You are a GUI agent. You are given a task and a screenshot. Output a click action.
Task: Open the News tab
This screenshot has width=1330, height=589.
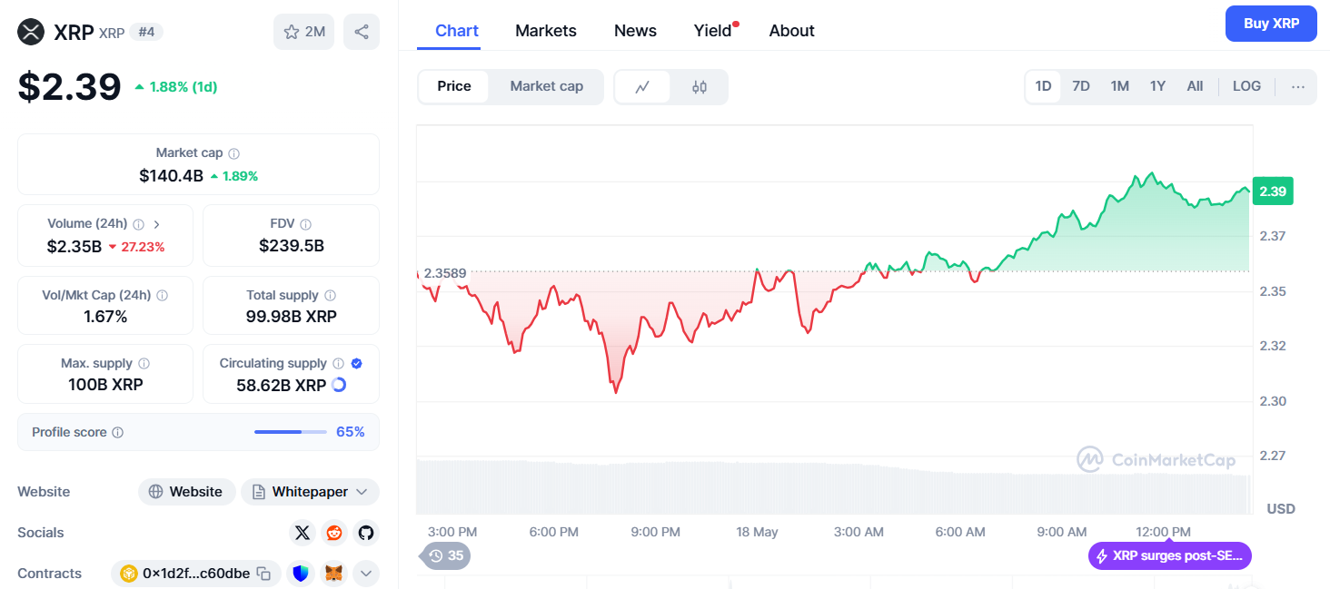635,31
